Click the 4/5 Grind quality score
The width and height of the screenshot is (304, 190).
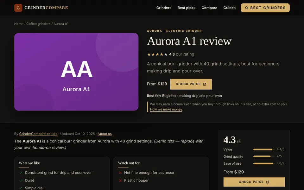(279, 156)
